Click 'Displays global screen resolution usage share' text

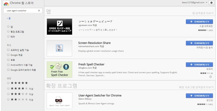point(101,51)
